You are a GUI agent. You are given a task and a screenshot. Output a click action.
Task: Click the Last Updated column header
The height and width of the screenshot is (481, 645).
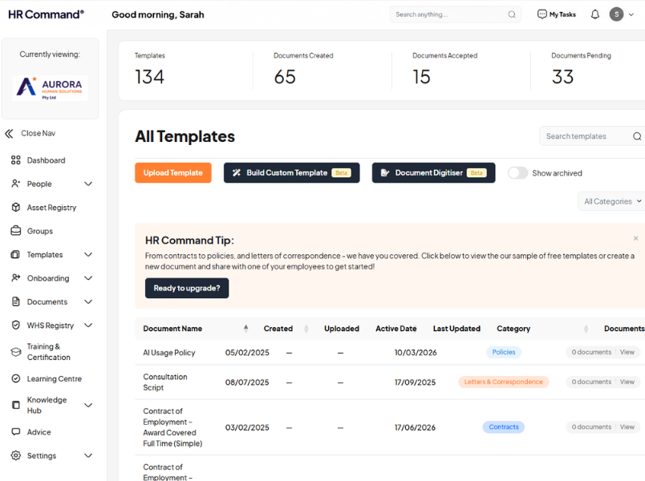click(456, 329)
